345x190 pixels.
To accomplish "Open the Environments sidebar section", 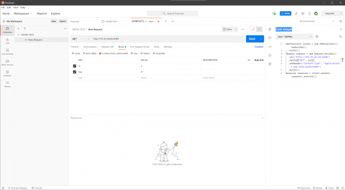I will pos(7,52).
